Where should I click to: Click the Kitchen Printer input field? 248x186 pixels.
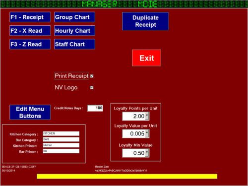tap(61, 145)
